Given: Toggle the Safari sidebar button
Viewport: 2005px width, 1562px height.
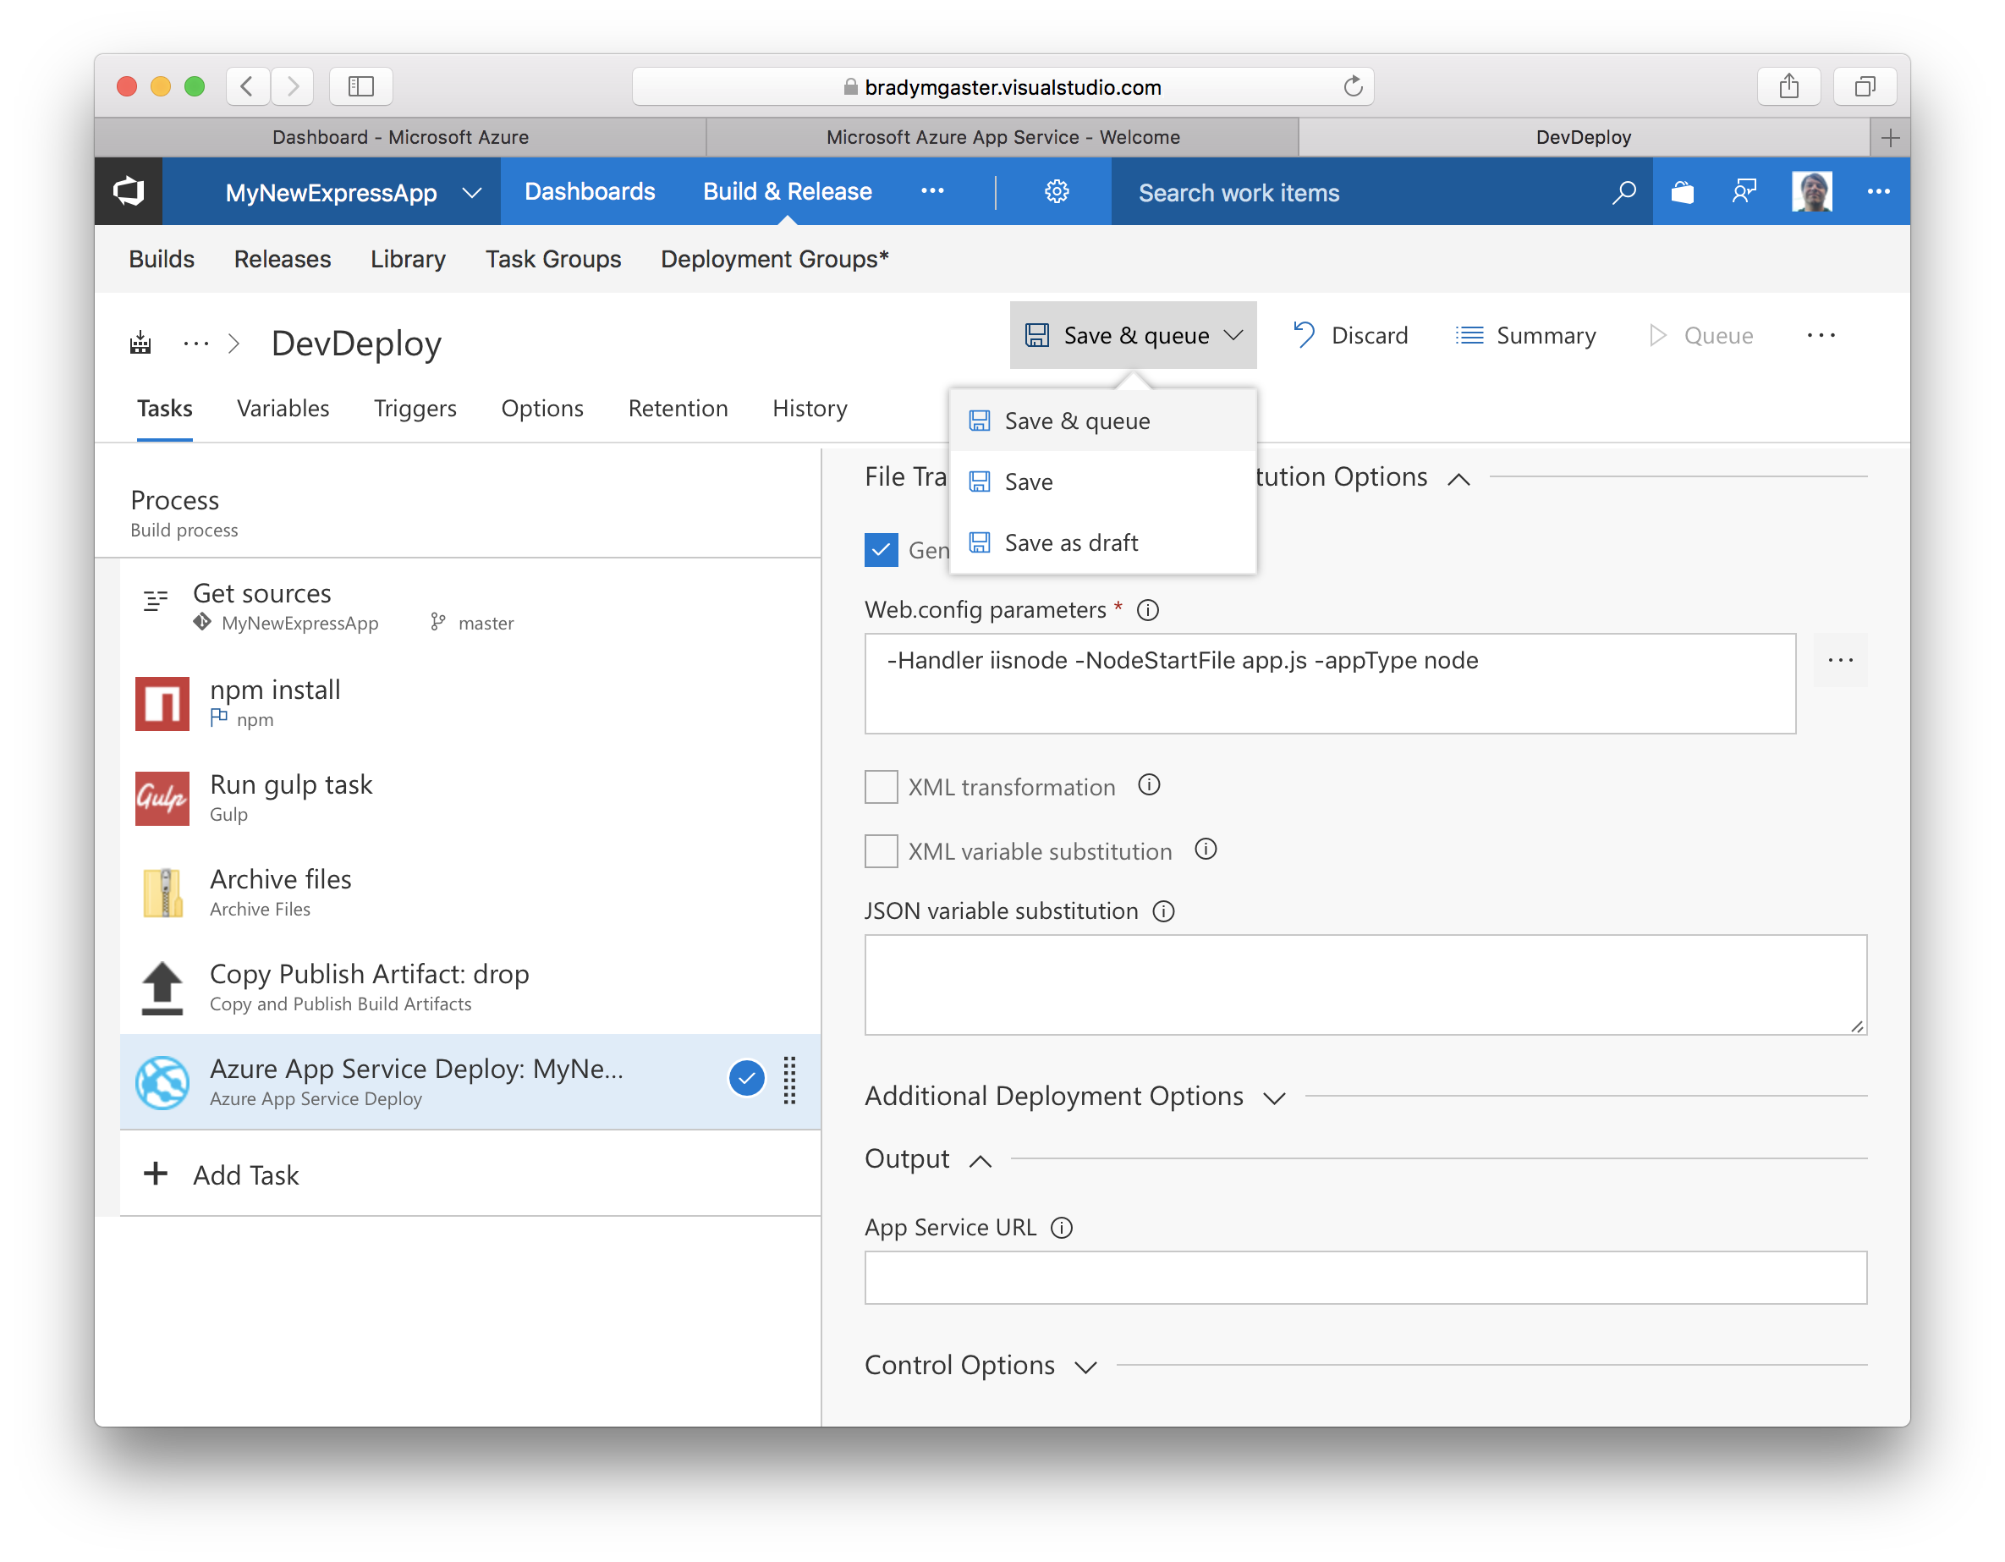Looking at the screenshot, I should 360,86.
